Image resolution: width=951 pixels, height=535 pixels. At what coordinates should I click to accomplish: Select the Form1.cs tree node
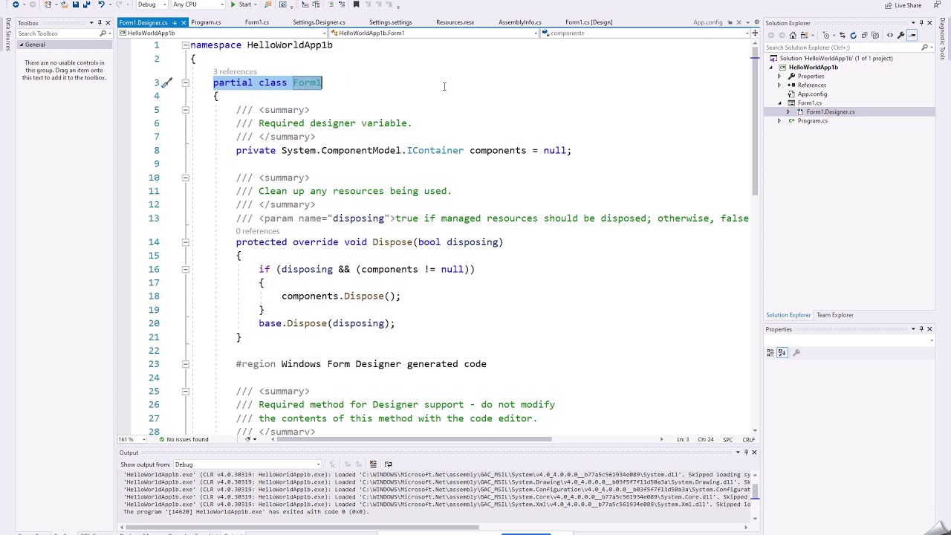809,103
